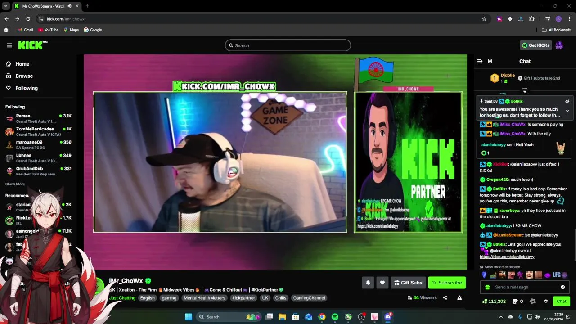This screenshot has height=324, width=576.
Task: Open the Just Chatting category link
Action: click(122, 298)
